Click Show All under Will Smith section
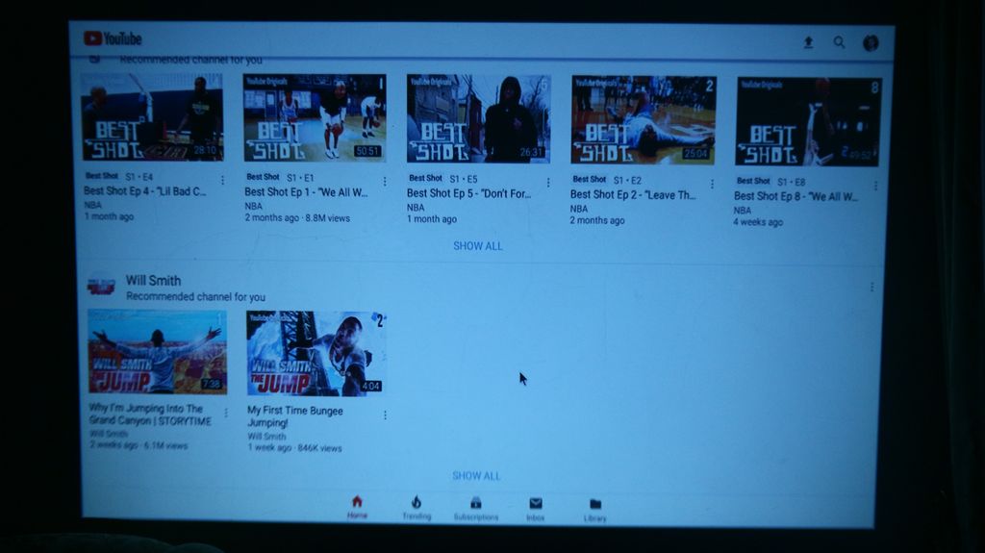The image size is (985, 553). (477, 475)
